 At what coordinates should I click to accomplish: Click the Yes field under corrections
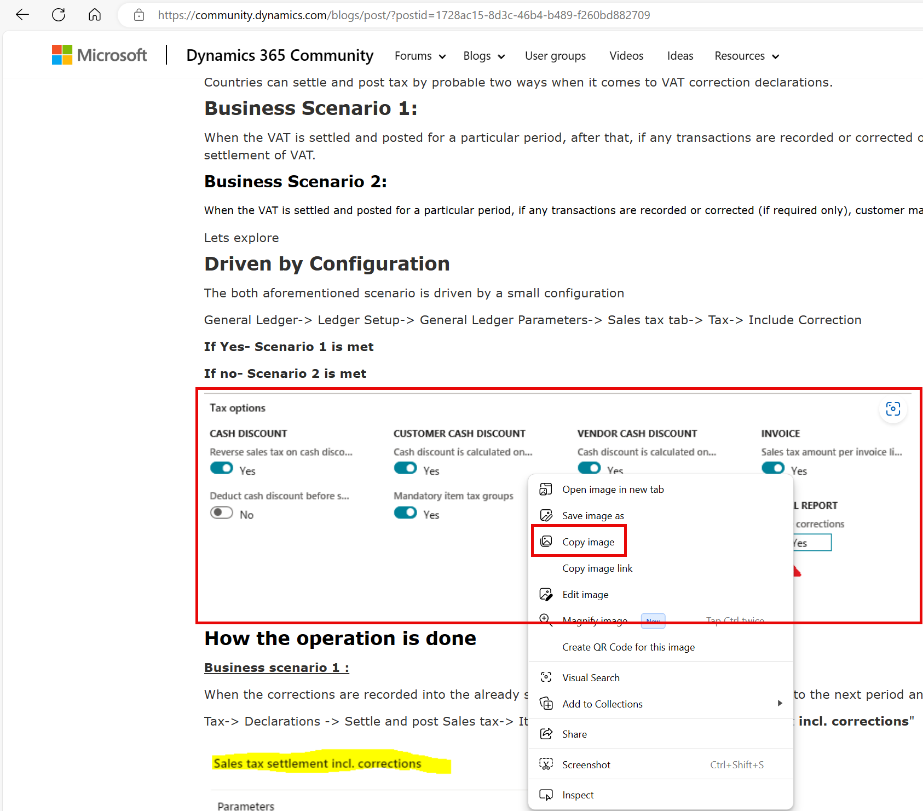(x=812, y=543)
